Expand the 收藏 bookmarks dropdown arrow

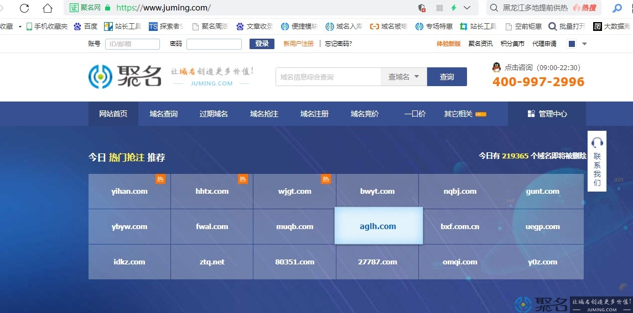click(20, 26)
